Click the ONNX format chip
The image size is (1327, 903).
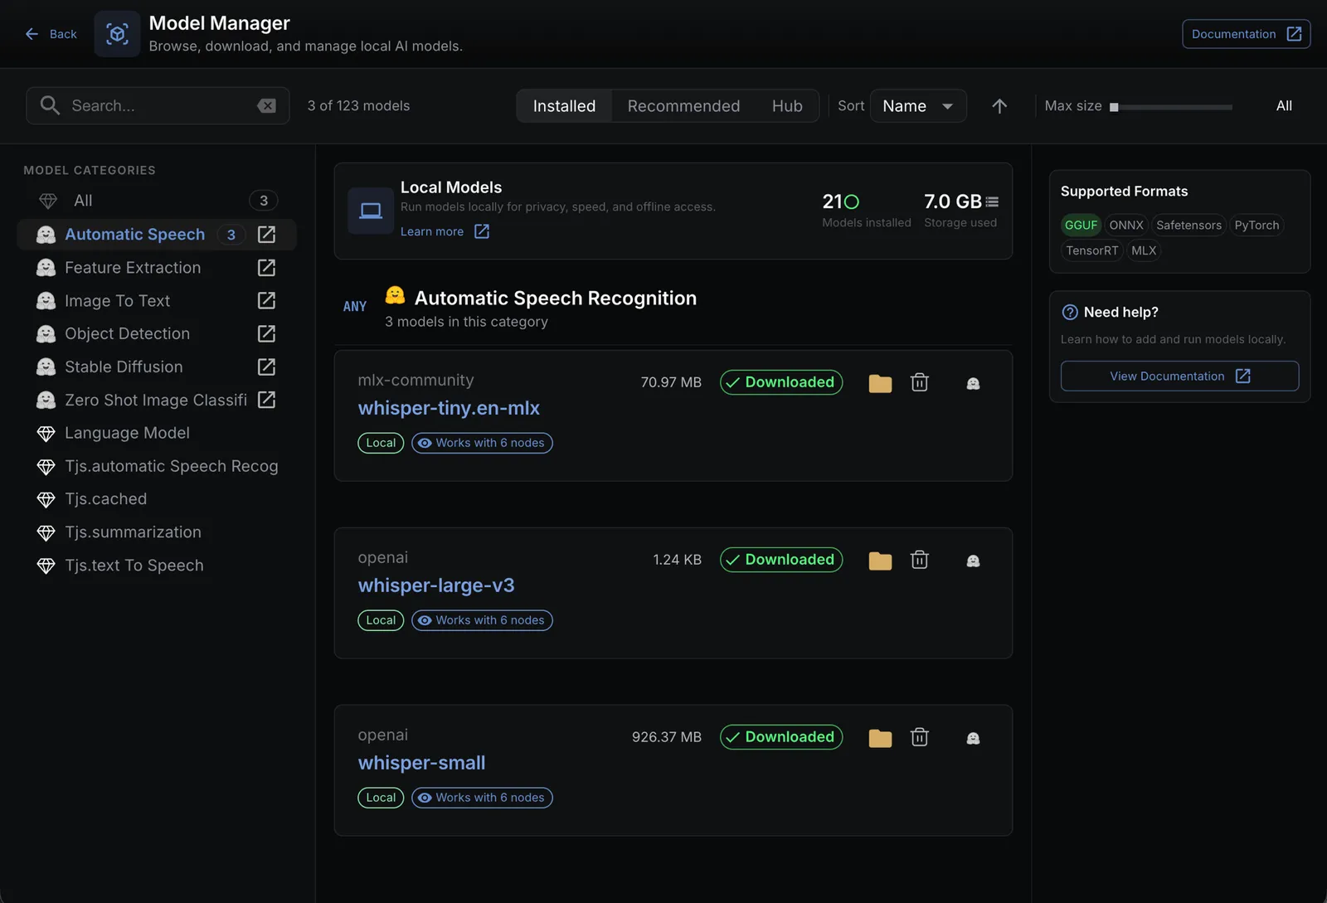(x=1126, y=225)
